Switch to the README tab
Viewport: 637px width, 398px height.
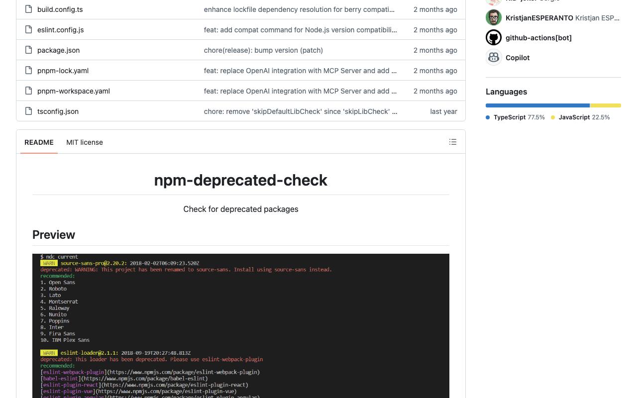[39, 142]
